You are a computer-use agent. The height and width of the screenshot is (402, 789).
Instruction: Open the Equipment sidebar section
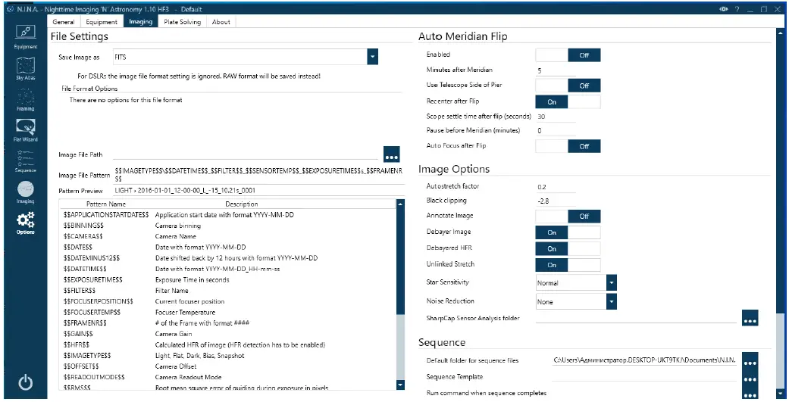[25, 36]
